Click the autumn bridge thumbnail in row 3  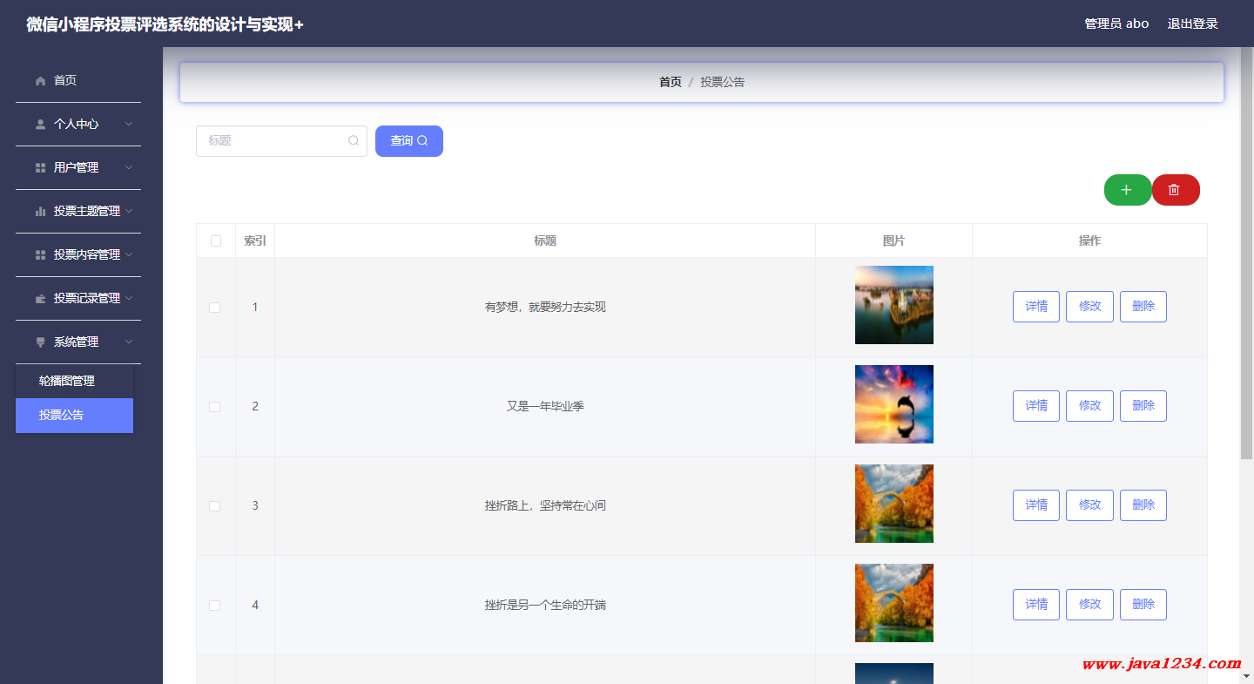pos(894,504)
